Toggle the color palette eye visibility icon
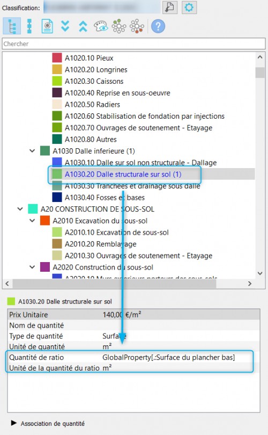This screenshot has height=435, width=268. coord(101,26)
